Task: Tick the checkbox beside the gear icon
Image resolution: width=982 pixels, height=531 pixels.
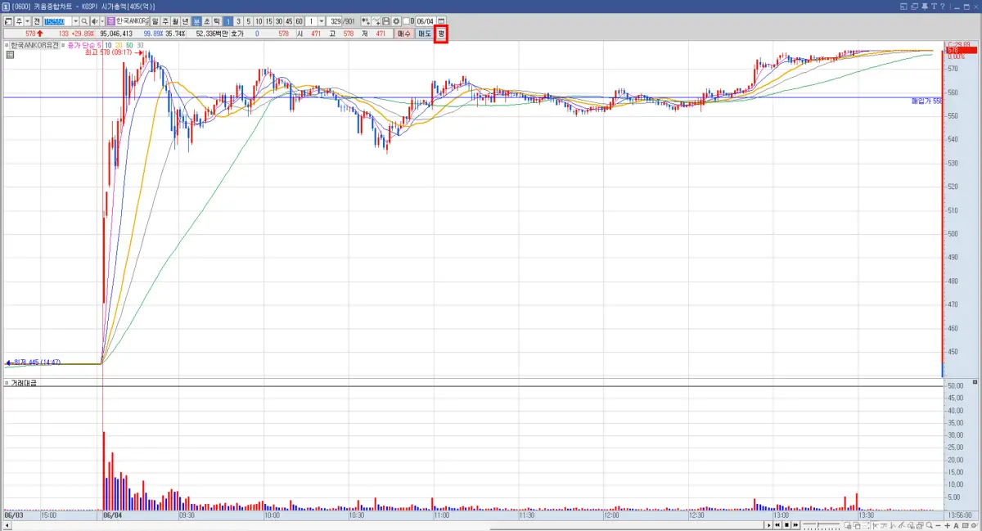Action: click(x=406, y=20)
